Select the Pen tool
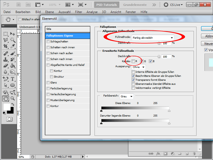This screenshot has height=160, width=213. pyautogui.click(x=6, y=79)
